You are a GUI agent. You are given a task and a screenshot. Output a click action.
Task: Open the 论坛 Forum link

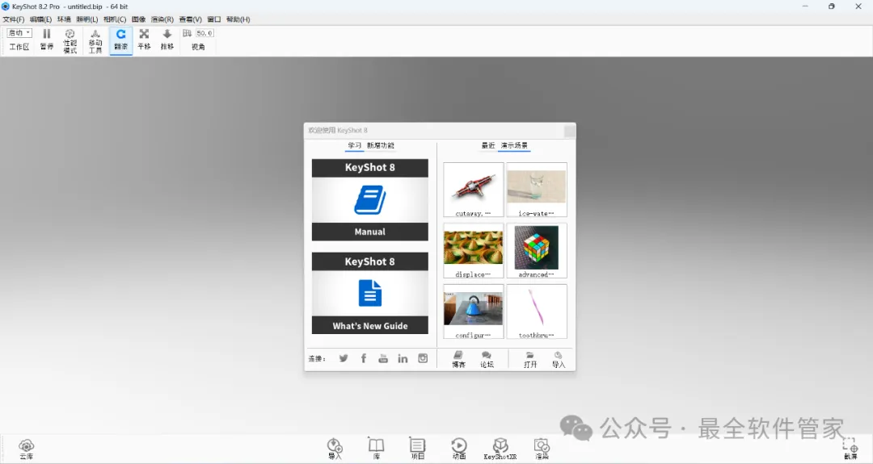tap(487, 360)
